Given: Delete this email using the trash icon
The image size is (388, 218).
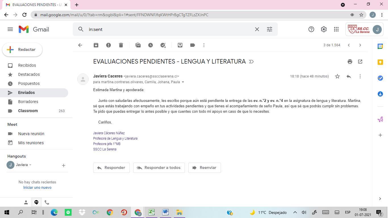Looking at the screenshot, I should pyautogui.click(x=121, y=45).
